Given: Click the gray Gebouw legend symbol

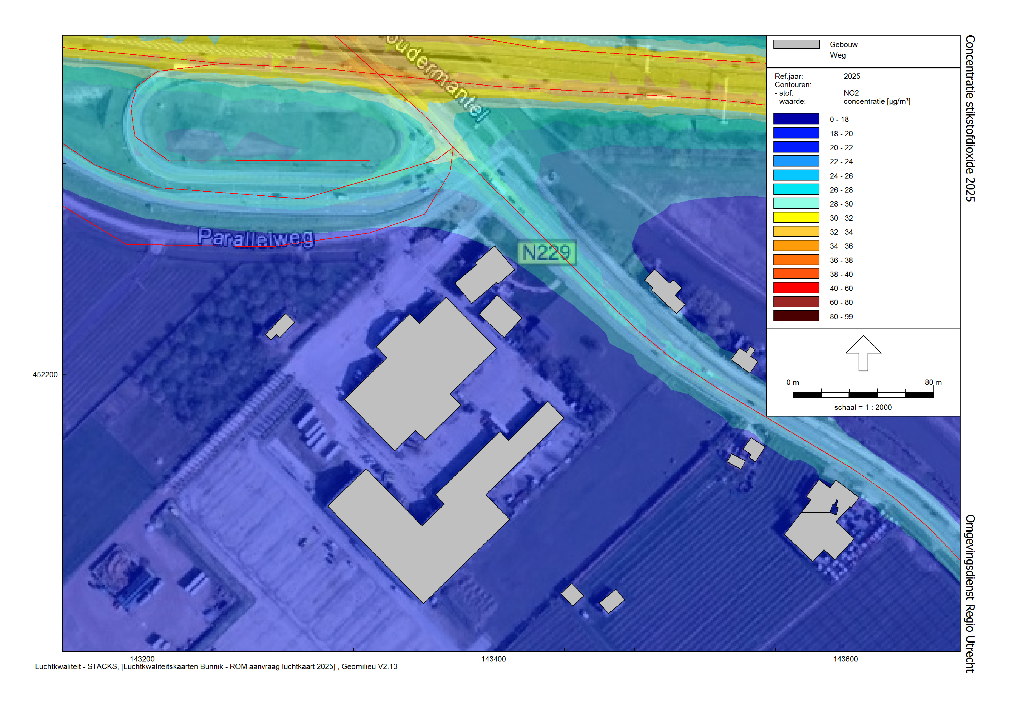Looking at the screenshot, I should coord(796,44).
